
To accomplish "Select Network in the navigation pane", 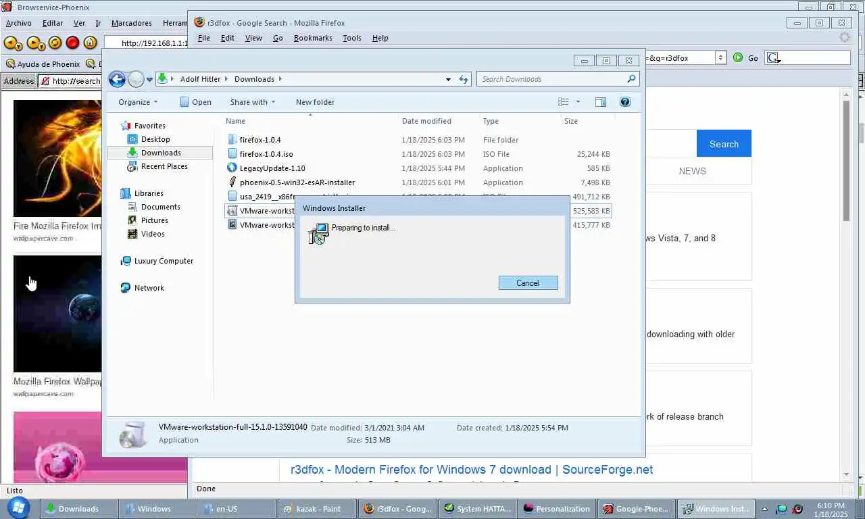I will click(149, 288).
